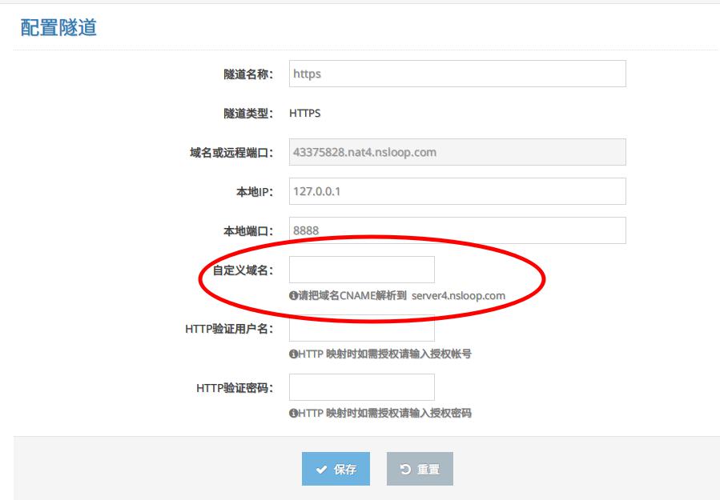The width and height of the screenshot is (720, 500).
Task: Click the info icon beside the CNAME hint
Action: [x=293, y=295]
